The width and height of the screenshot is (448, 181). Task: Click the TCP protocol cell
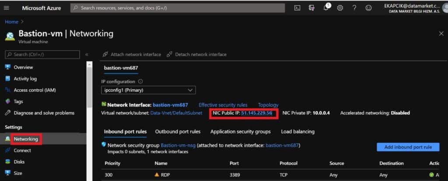point(284,174)
